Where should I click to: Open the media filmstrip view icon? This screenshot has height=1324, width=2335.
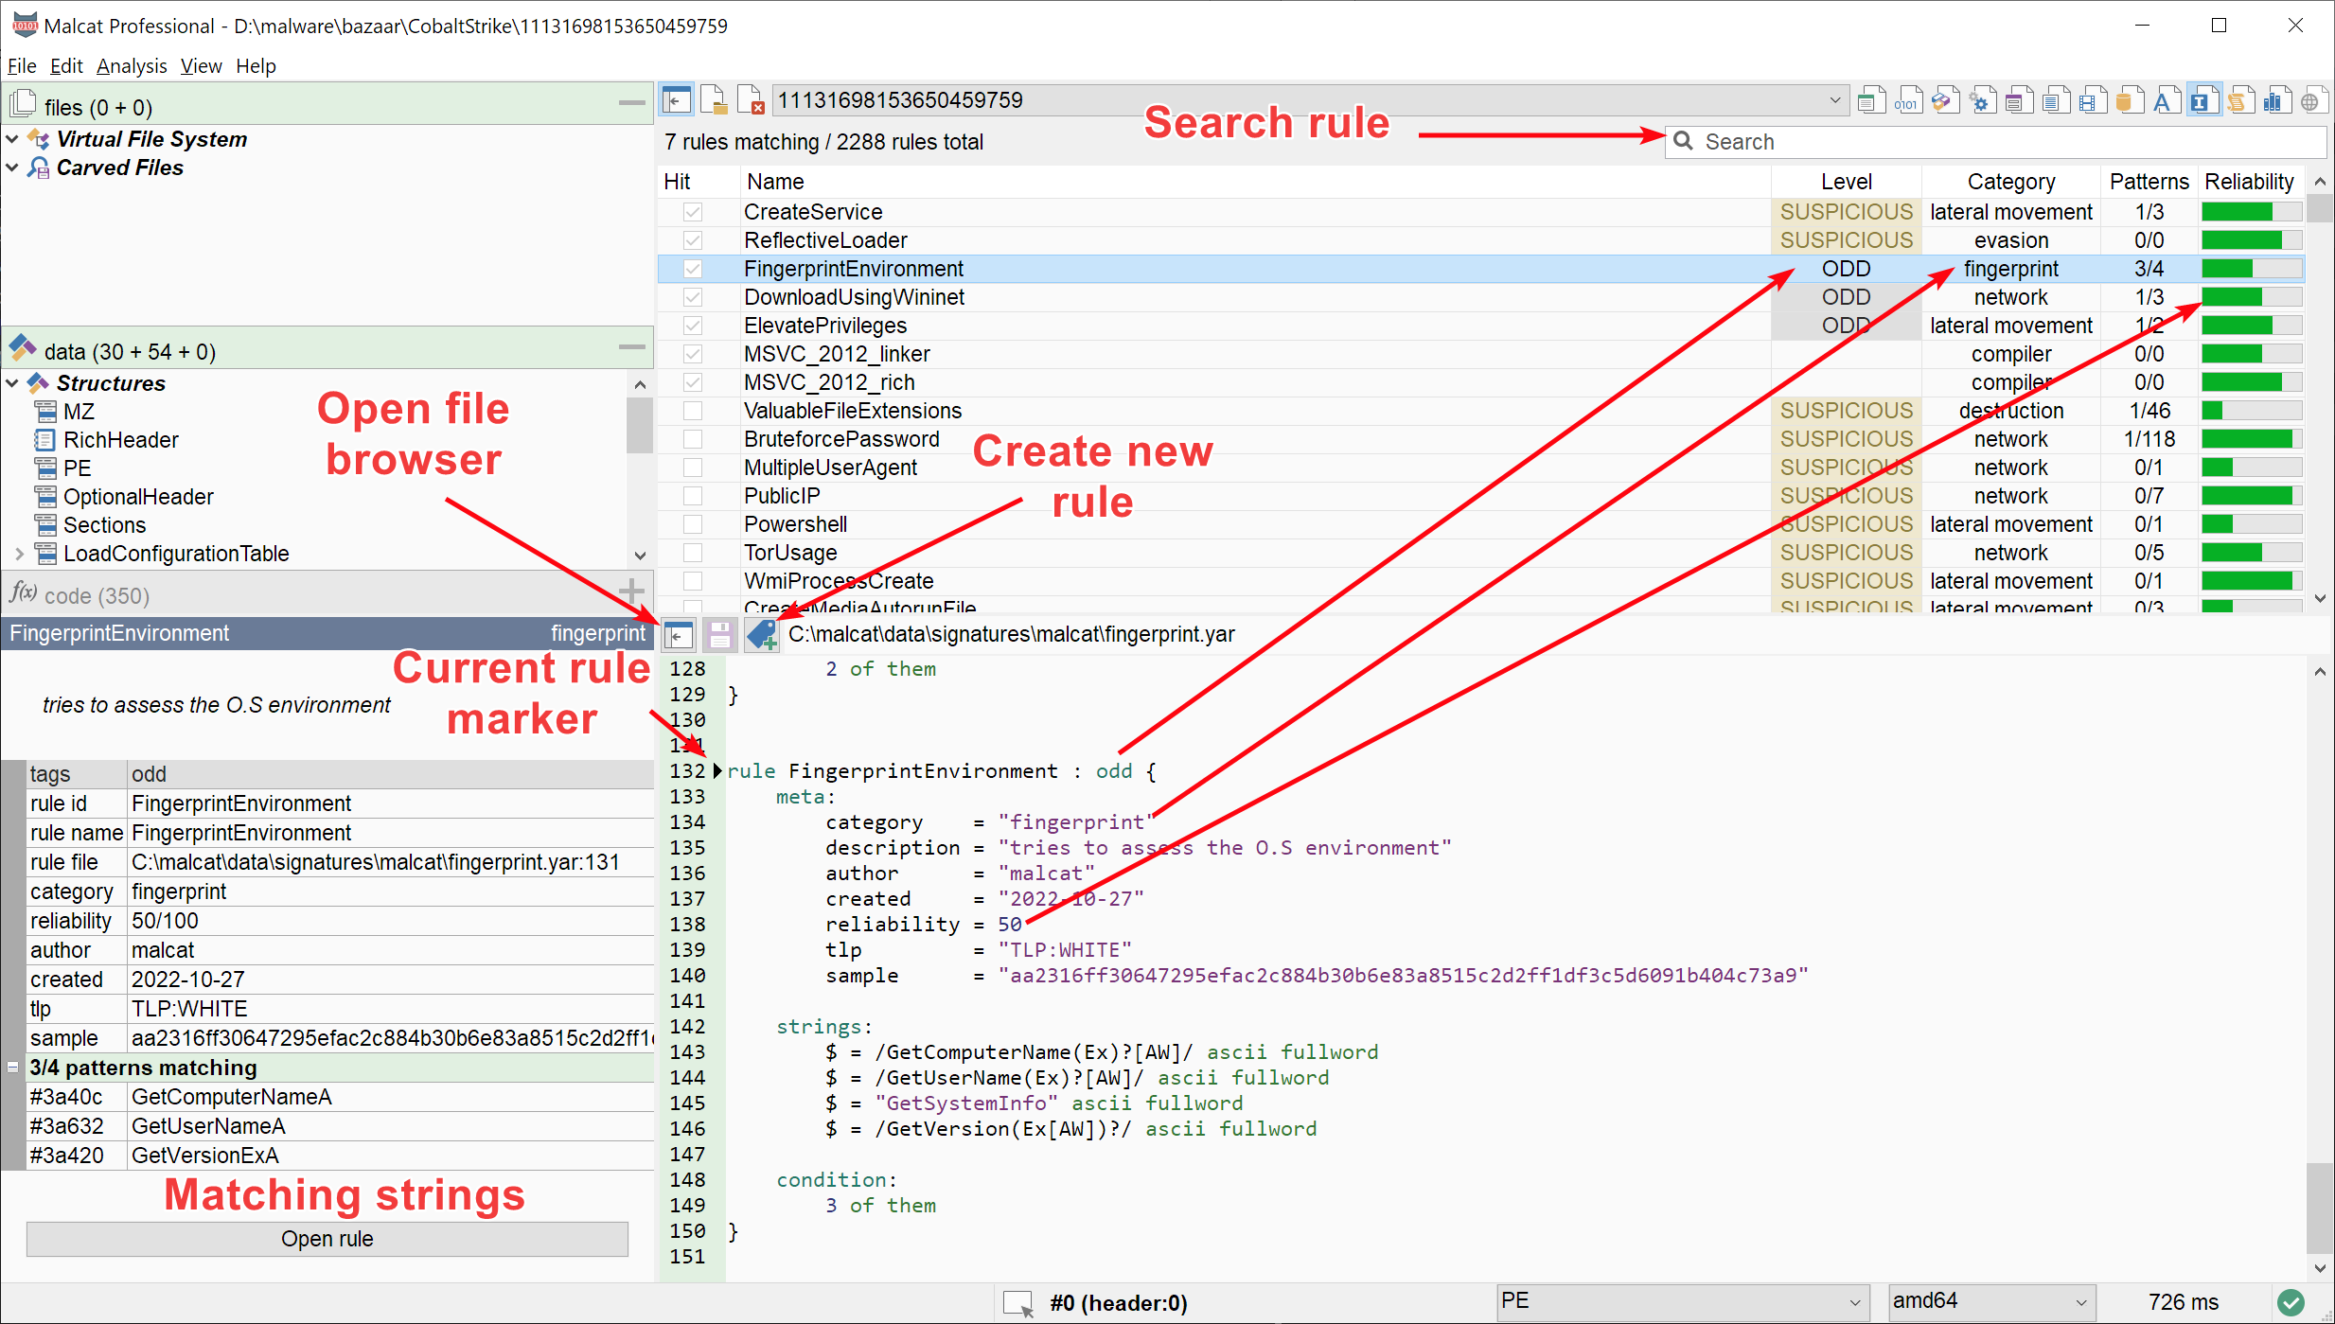pyautogui.click(x=2093, y=99)
